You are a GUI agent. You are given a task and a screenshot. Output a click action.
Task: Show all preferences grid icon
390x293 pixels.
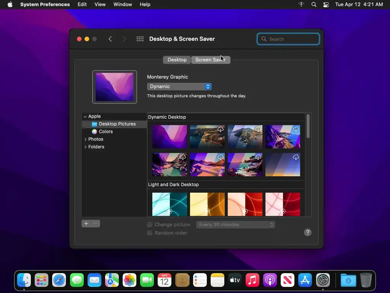click(x=140, y=39)
